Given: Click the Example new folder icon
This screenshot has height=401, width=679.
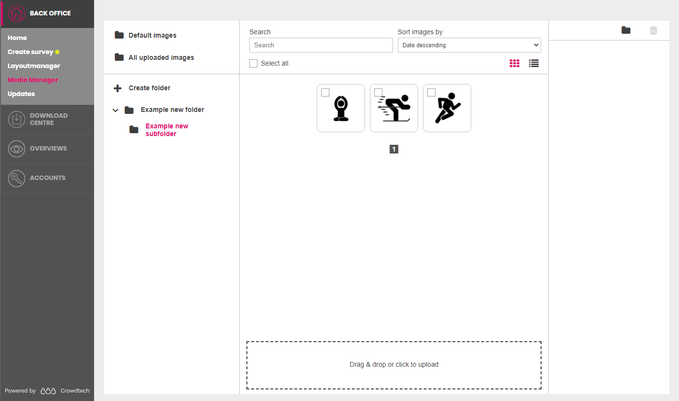Looking at the screenshot, I should point(129,110).
